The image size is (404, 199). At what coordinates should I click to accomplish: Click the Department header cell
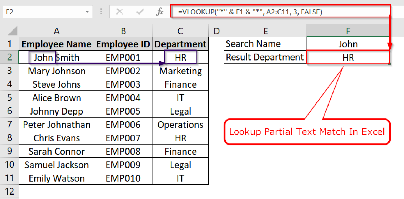[180, 44]
